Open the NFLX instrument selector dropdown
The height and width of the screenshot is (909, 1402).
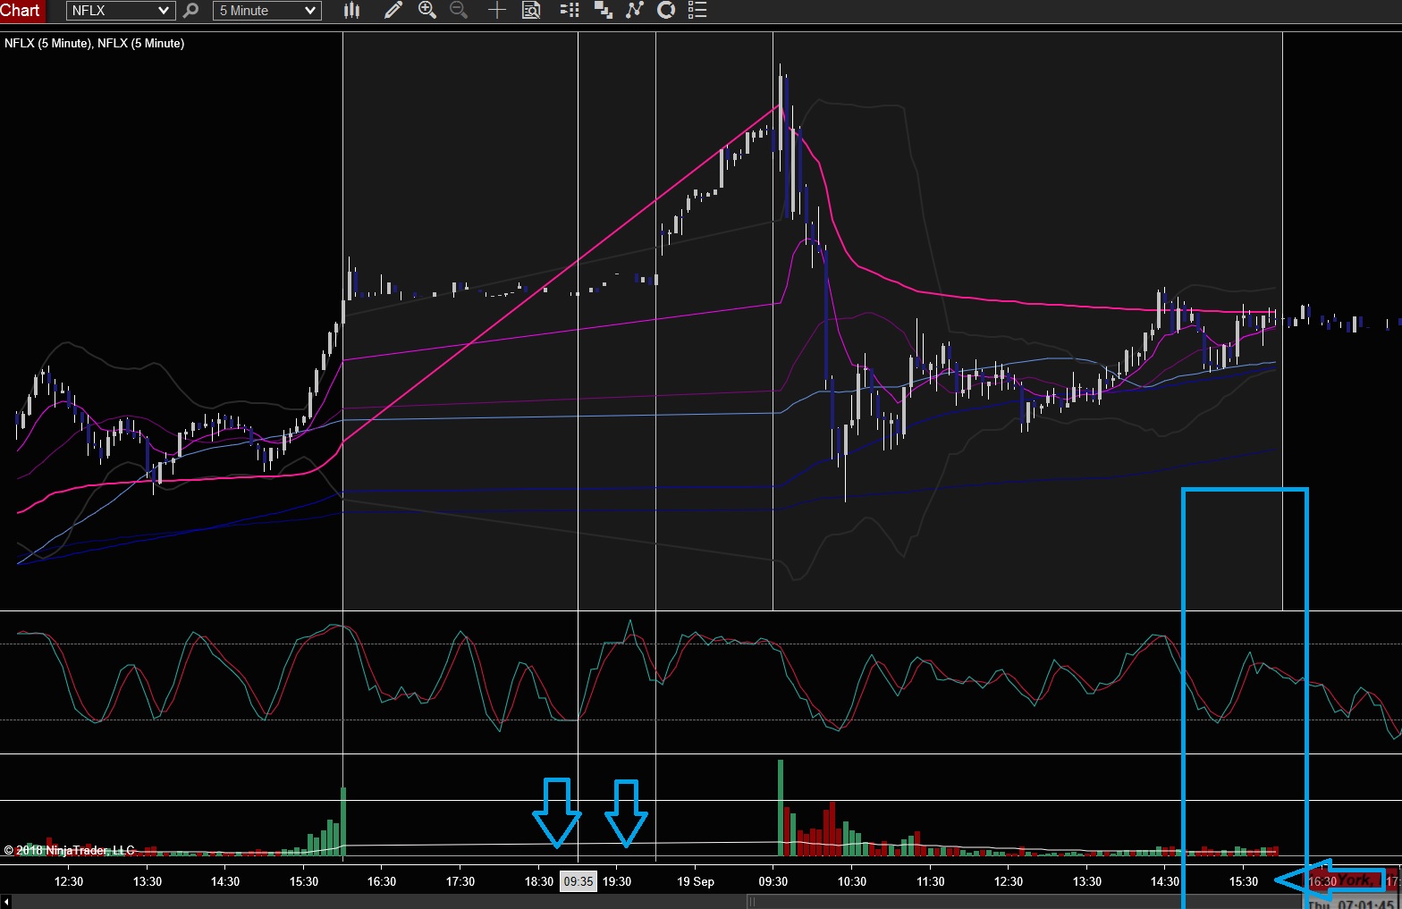click(x=120, y=11)
